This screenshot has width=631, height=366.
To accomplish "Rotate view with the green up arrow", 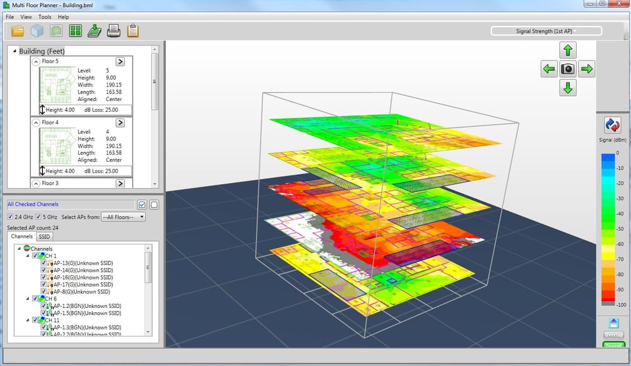I will (568, 50).
